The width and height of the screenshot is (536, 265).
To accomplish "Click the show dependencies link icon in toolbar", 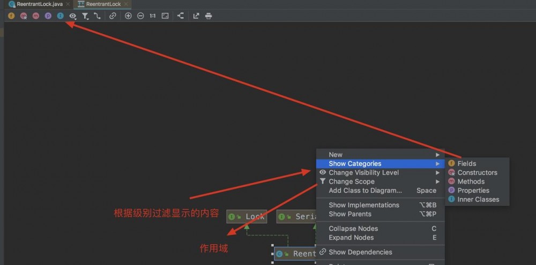I will pos(113,16).
